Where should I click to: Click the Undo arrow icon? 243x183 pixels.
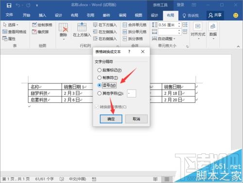click(x=18, y=5)
